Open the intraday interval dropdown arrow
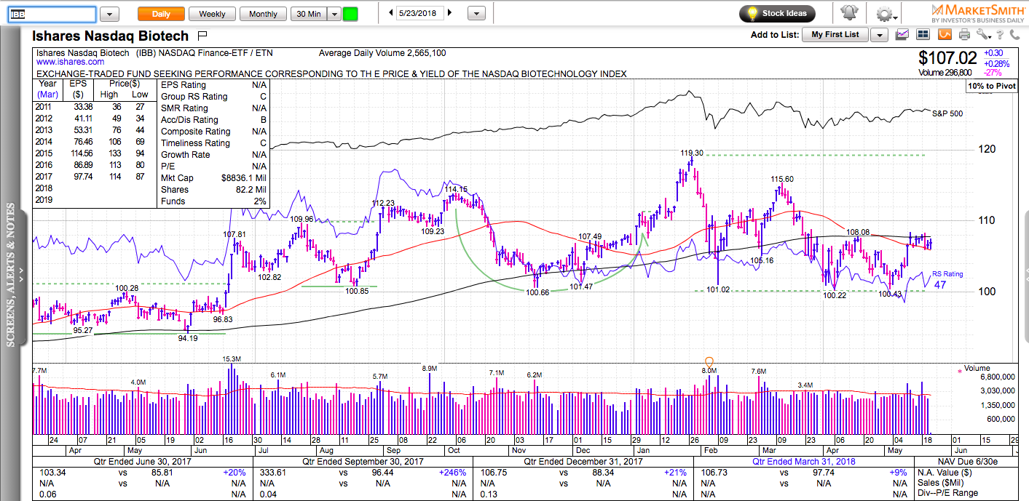This screenshot has width=1029, height=501. click(x=334, y=14)
